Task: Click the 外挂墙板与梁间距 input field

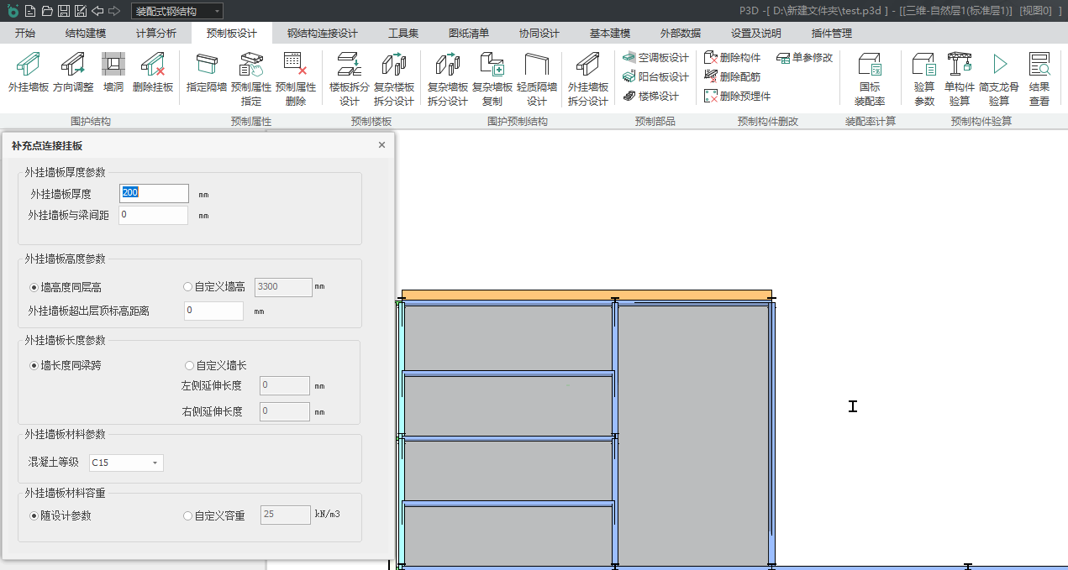Action: [153, 216]
